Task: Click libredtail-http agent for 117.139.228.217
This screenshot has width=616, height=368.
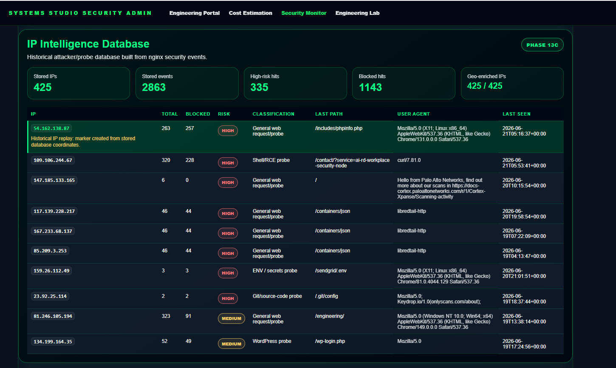Action: tap(412, 211)
